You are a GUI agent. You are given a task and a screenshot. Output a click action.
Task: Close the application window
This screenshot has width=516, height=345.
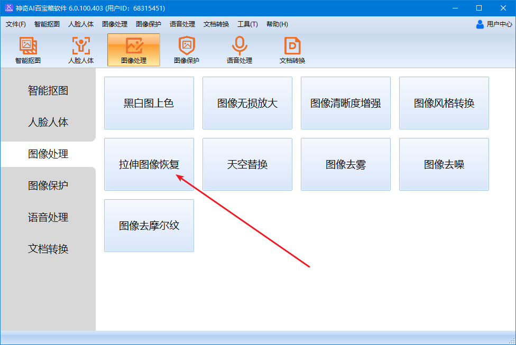[503, 8]
